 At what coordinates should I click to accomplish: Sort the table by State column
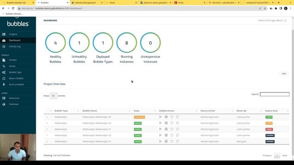(x=144, y=111)
